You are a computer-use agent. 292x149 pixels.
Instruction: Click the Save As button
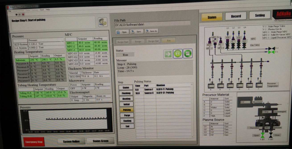(151, 31)
